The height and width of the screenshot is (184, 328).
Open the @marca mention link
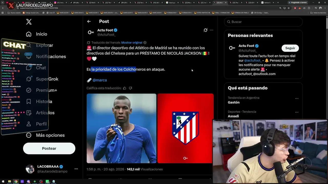(x=100, y=80)
